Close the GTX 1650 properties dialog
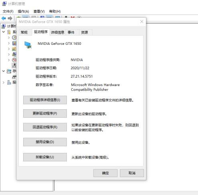This screenshot has height=195, width=198. pyautogui.click(x=142, y=22)
